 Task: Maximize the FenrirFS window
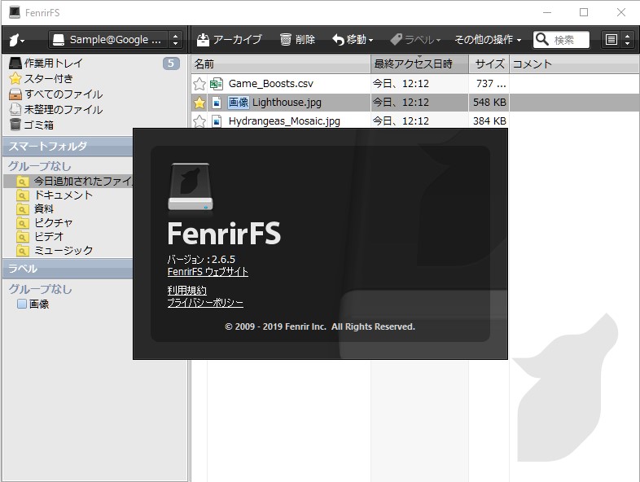584,13
